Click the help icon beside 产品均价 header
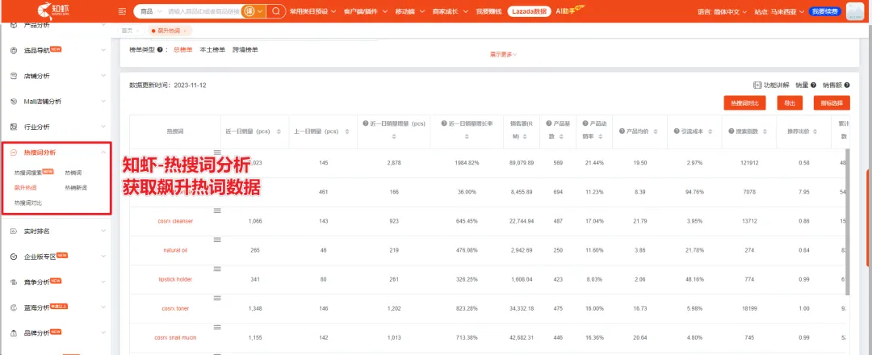The image size is (872, 355). 622,132
